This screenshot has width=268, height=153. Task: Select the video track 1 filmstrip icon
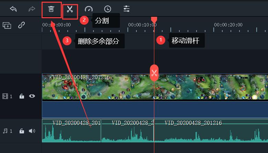tap(5, 96)
